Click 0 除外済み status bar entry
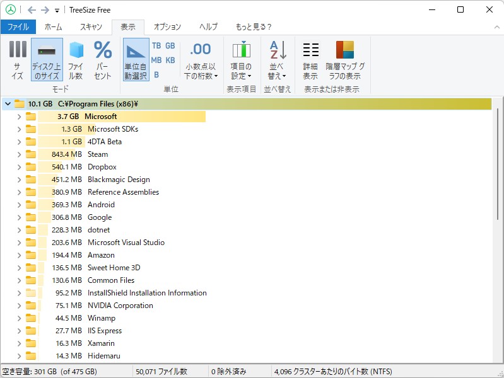The height and width of the screenshot is (378, 504). pyautogui.click(x=228, y=372)
